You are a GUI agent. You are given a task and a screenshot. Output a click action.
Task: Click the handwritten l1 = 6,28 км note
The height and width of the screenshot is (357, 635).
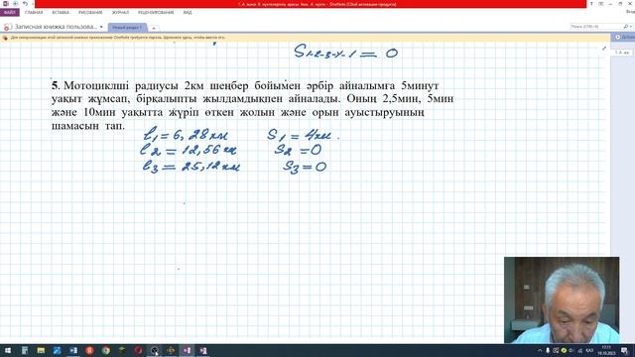[x=186, y=134]
